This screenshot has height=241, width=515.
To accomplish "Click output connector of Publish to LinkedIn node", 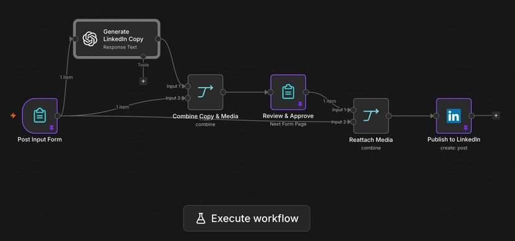I will pos(471,116).
